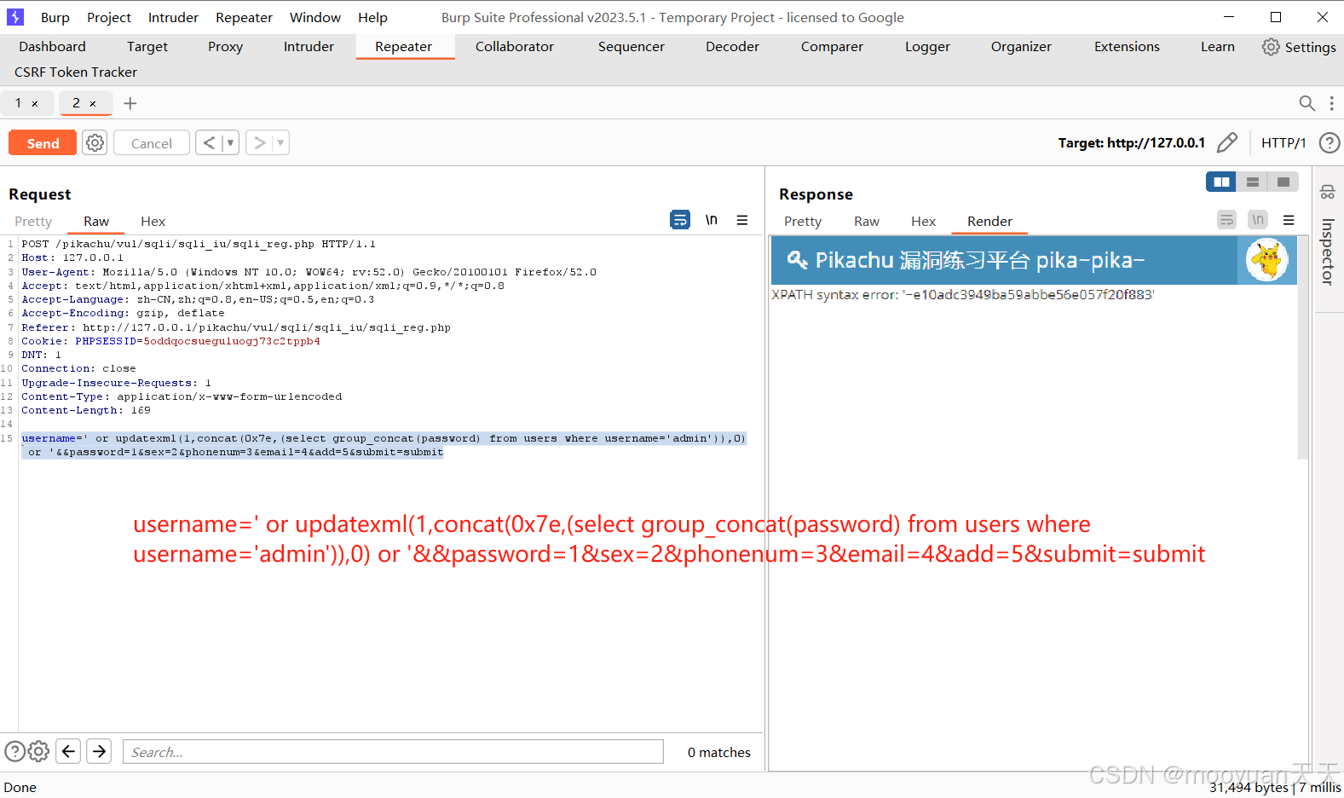Close Repeater tab 1

point(35,104)
